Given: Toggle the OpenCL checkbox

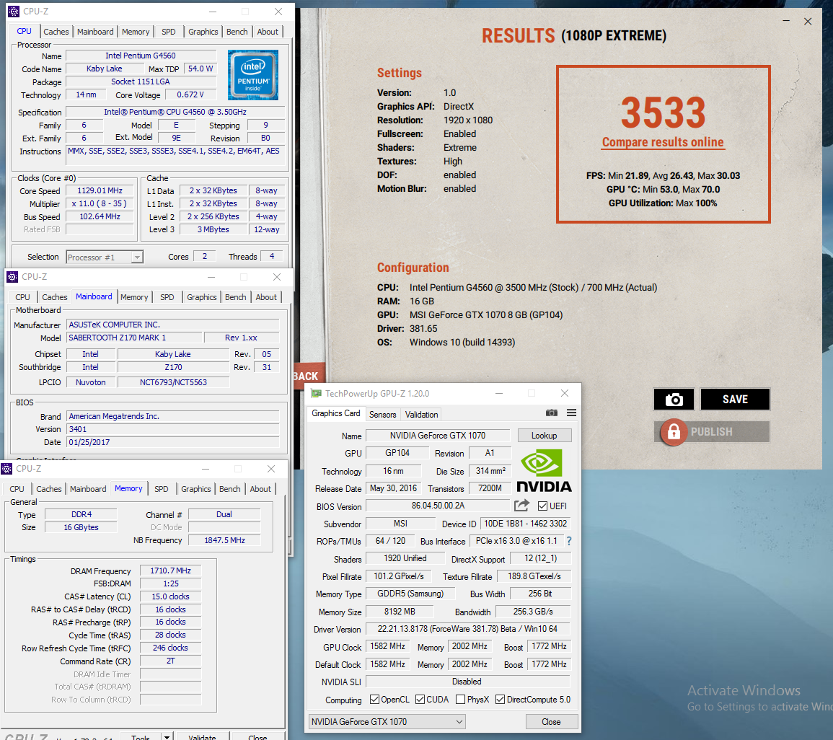Looking at the screenshot, I should (x=374, y=699).
